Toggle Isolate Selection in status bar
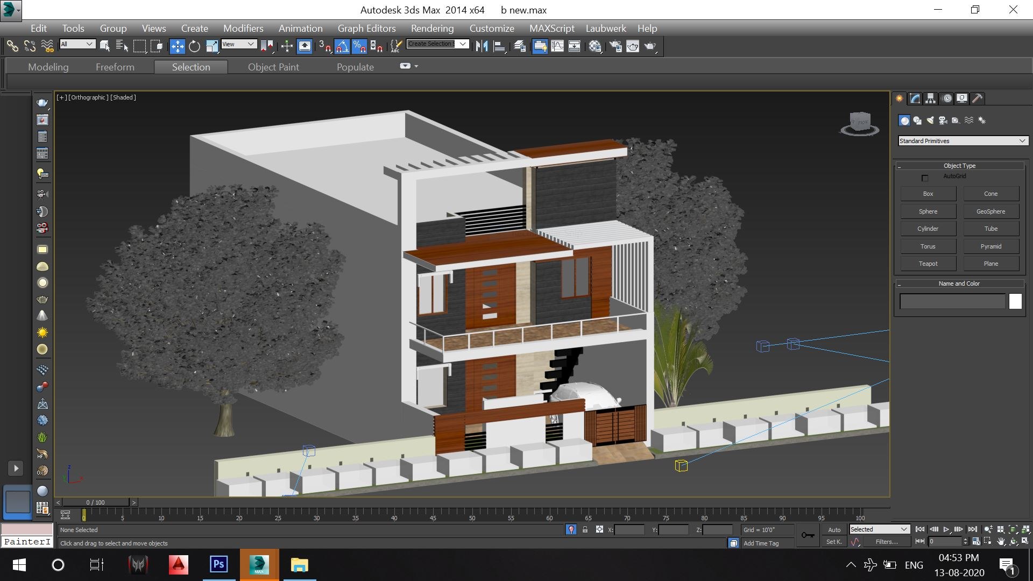1033x581 pixels. click(571, 530)
